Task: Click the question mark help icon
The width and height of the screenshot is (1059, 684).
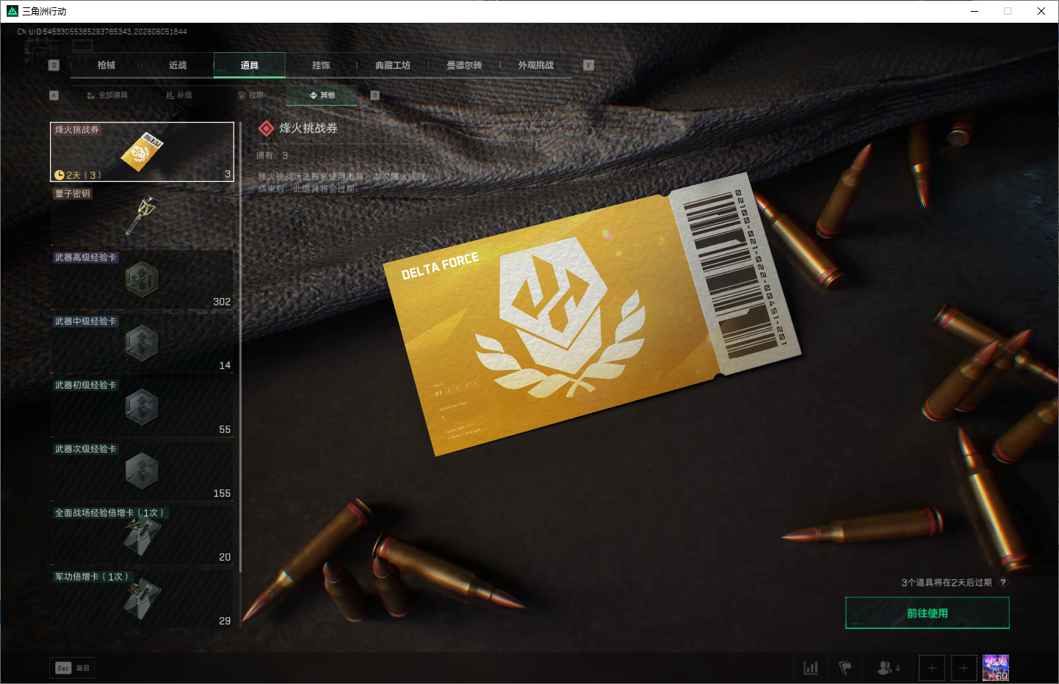Action: [x=1002, y=583]
